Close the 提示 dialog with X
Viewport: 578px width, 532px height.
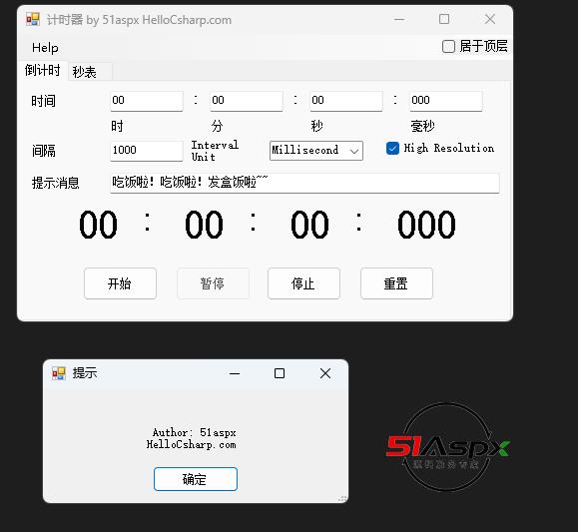(x=325, y=373)
